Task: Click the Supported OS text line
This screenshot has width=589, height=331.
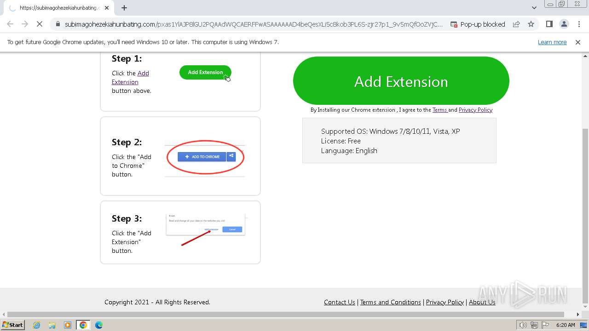Action: tap(390, 131)
